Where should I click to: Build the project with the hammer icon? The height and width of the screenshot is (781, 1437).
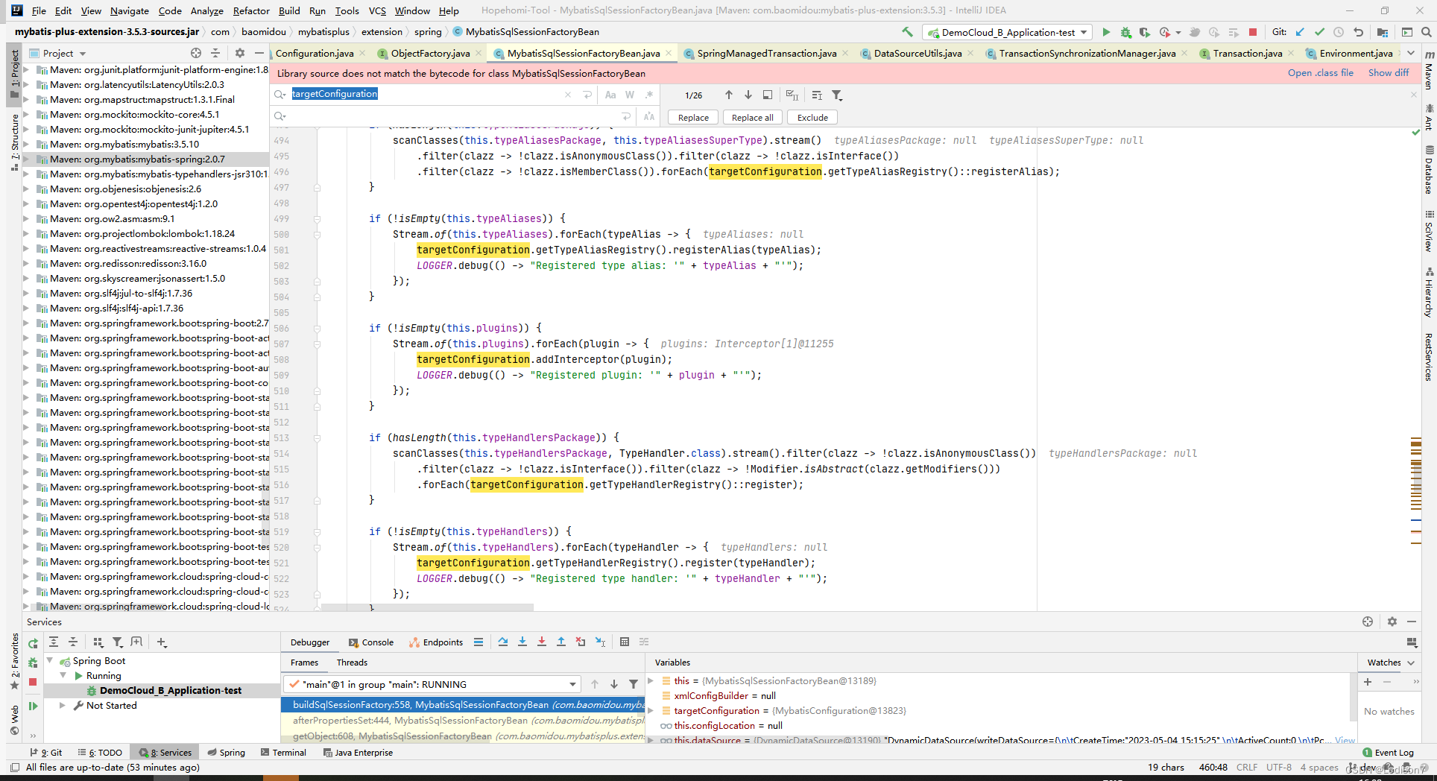pos(907,32)
